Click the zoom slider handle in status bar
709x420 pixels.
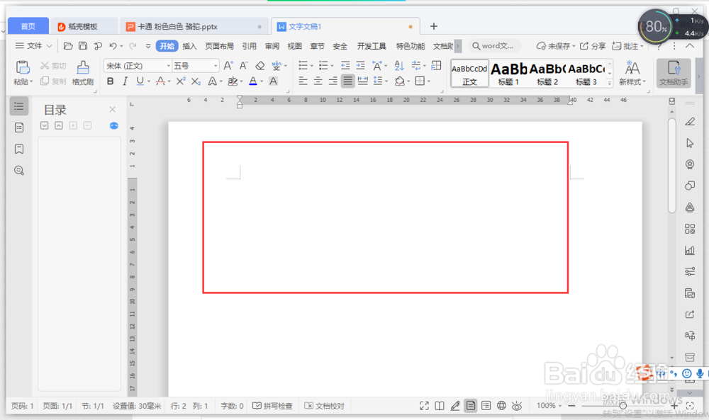pyautogui.click(x=623, y=406)
